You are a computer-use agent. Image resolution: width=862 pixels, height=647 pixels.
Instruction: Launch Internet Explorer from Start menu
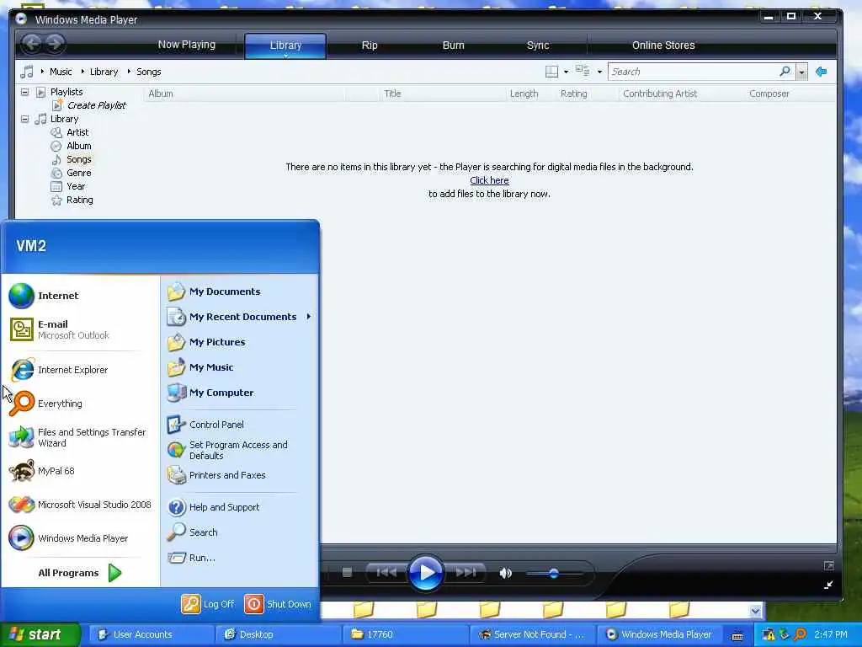(81, 370)
